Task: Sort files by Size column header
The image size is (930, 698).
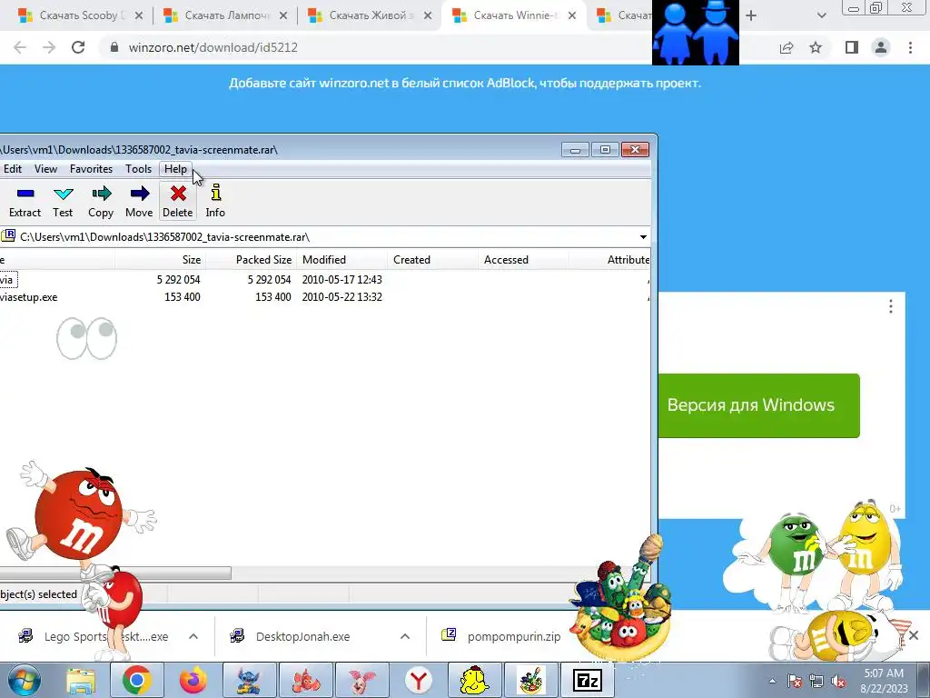Action: tap(160, 260)
